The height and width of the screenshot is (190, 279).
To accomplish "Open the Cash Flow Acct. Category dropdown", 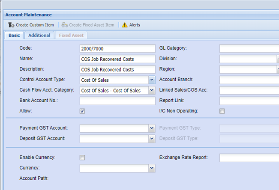I will click(152, 90).
